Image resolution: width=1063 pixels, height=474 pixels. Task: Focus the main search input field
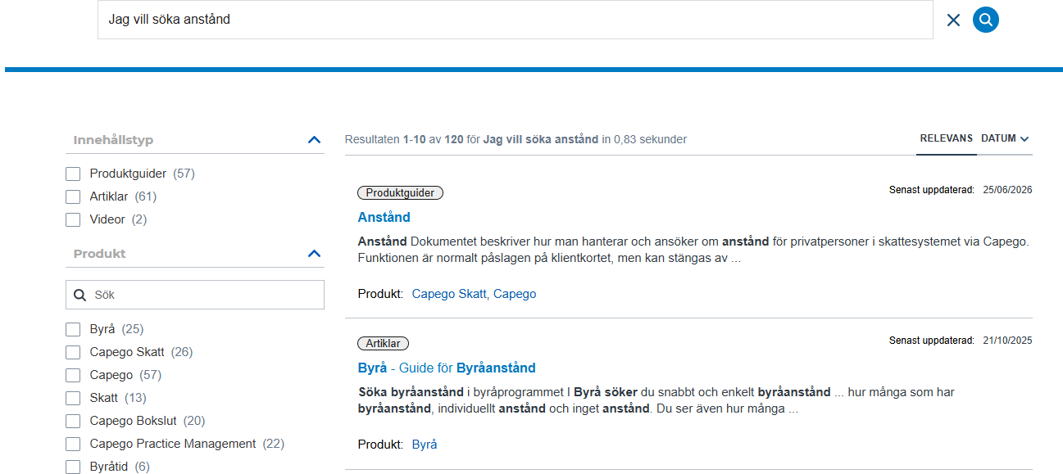(515, 20)
